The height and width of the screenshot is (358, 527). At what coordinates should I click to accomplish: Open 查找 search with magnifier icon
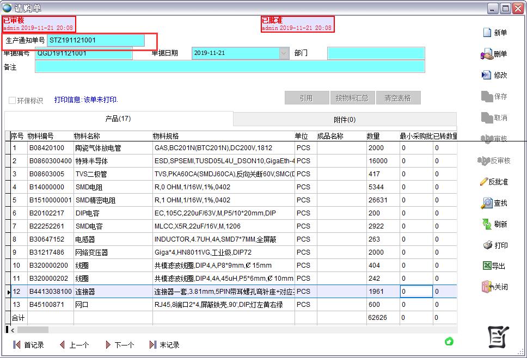487,203
